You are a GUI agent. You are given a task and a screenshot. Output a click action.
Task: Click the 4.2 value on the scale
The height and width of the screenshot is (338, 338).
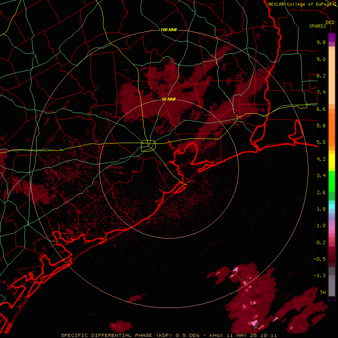click(x=321, y=159)
